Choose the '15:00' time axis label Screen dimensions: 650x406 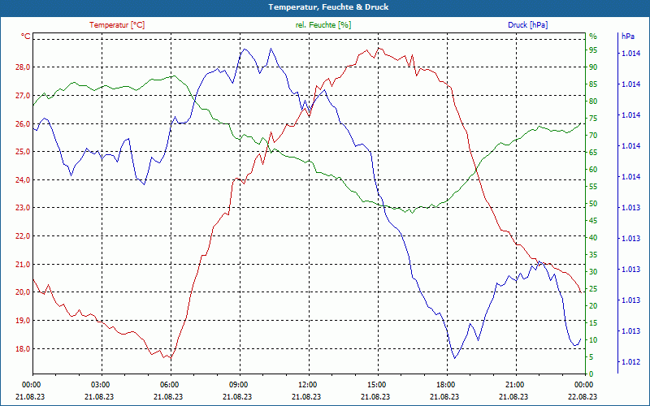(x=376, y=384)
